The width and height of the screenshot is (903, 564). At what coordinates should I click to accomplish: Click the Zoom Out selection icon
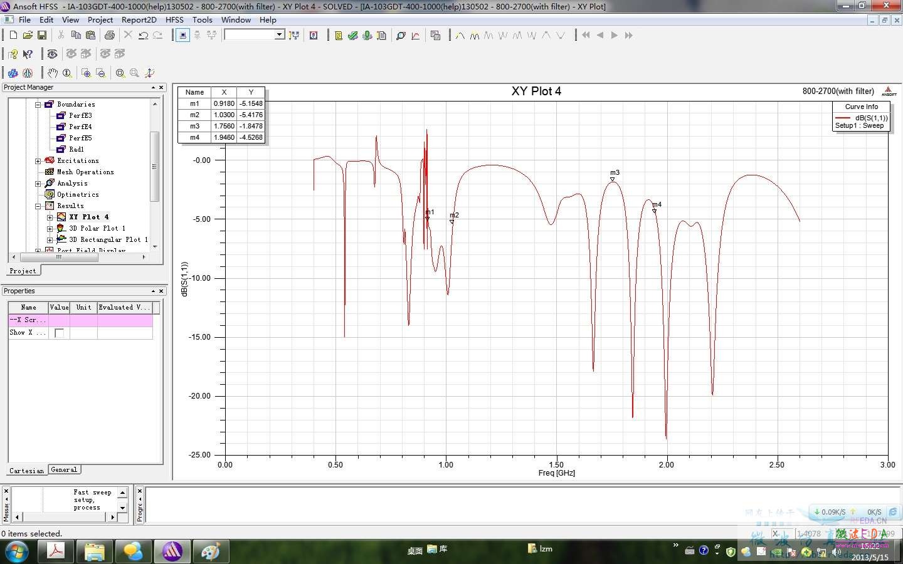(100, 73)
